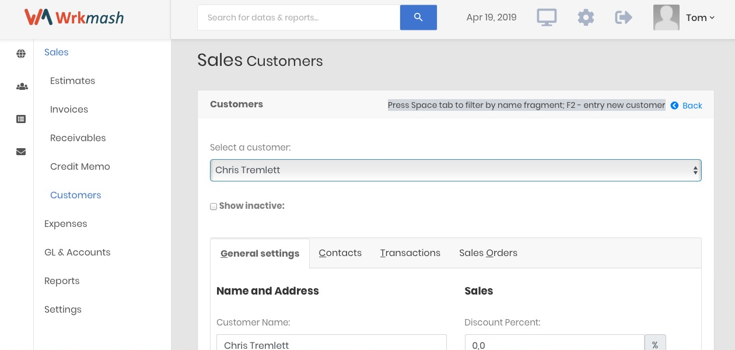Click the Wrkmash logo
This screenshot has height=350, width=735.
74,17
